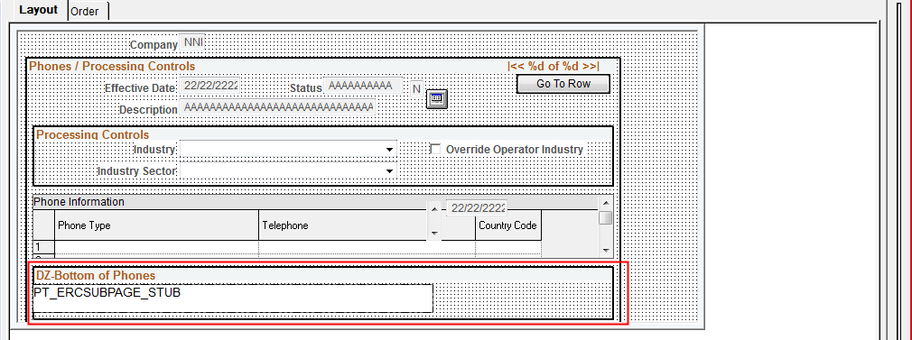
Task: Click the calendar prompt icon beside Status
Action: [x=437, y=99]
